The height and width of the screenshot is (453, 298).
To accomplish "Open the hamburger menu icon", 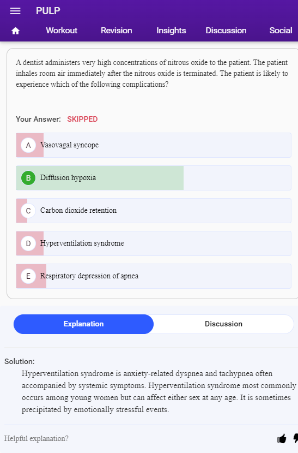I will tap(15, 11).
